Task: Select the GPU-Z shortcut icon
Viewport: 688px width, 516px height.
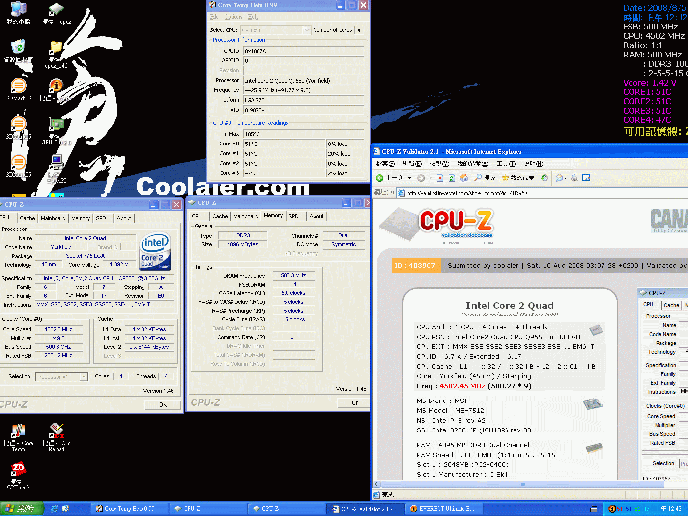Action: [57, 131]
